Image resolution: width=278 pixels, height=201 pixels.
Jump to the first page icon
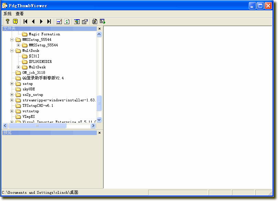pyautogui.click(x=25, y=21)
